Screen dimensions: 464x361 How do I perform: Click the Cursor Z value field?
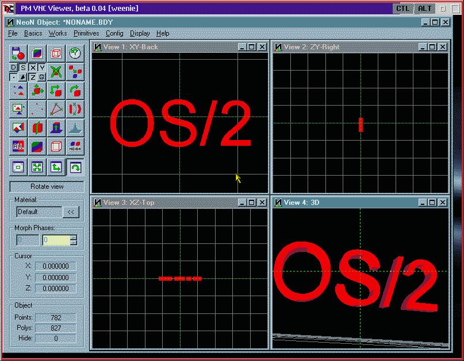click(56, 288)
